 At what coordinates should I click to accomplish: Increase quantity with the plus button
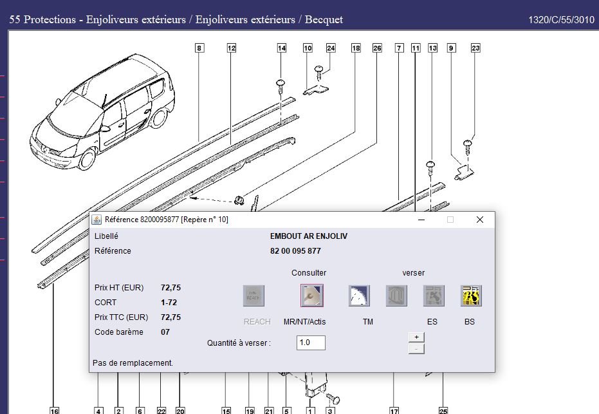tap(416, 337)
